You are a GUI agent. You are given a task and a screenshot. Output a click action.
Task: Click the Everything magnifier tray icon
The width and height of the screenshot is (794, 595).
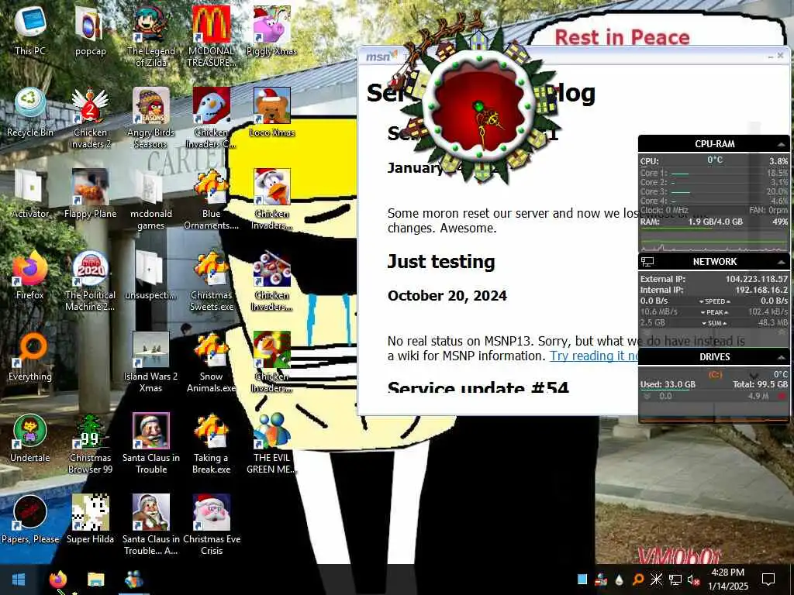tap(638, 580)
